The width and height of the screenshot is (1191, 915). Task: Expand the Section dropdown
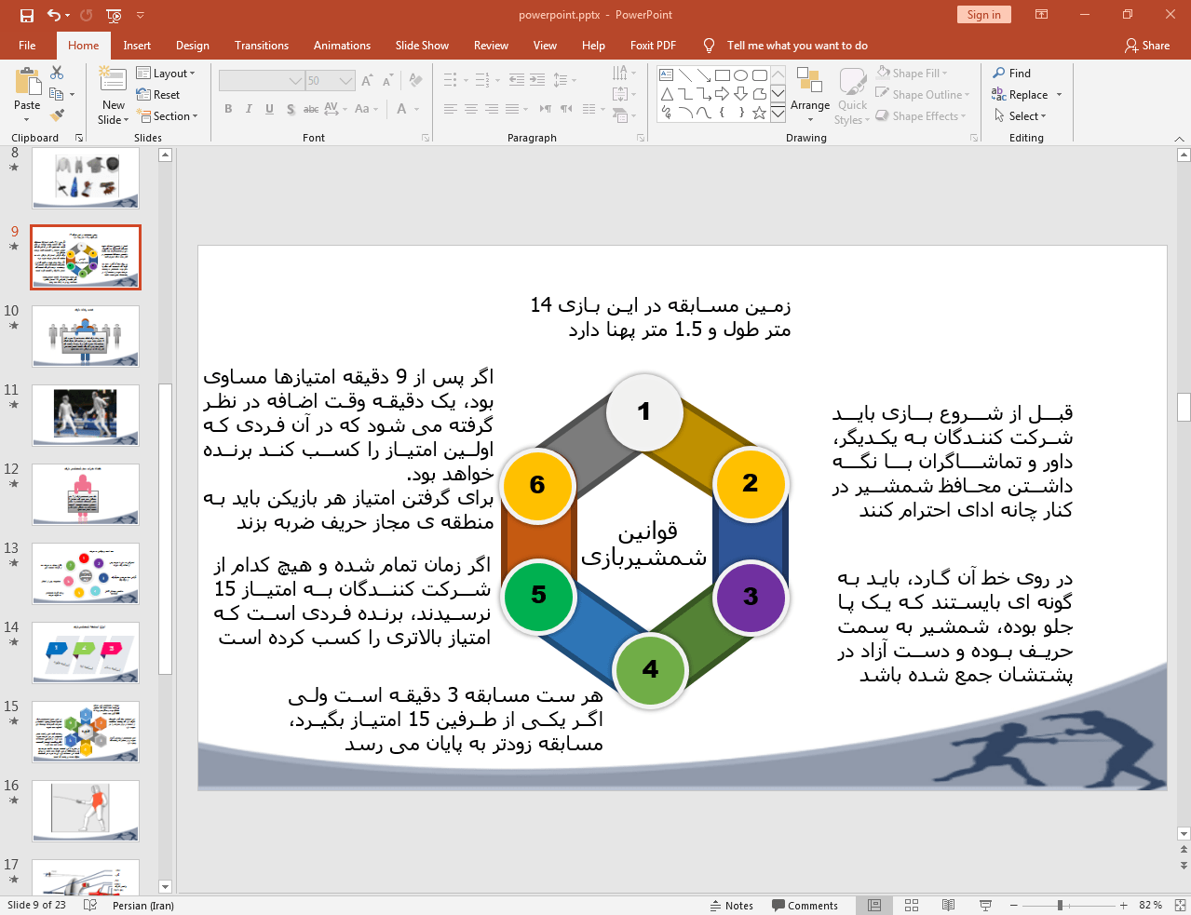point(168,116)
